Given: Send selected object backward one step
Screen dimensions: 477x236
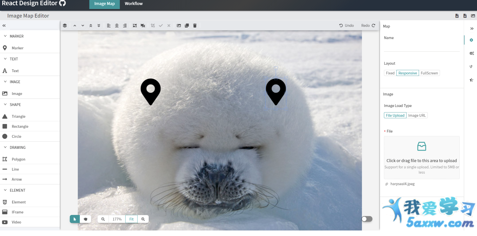Looking at the screenshot, I should pos(83,26).
